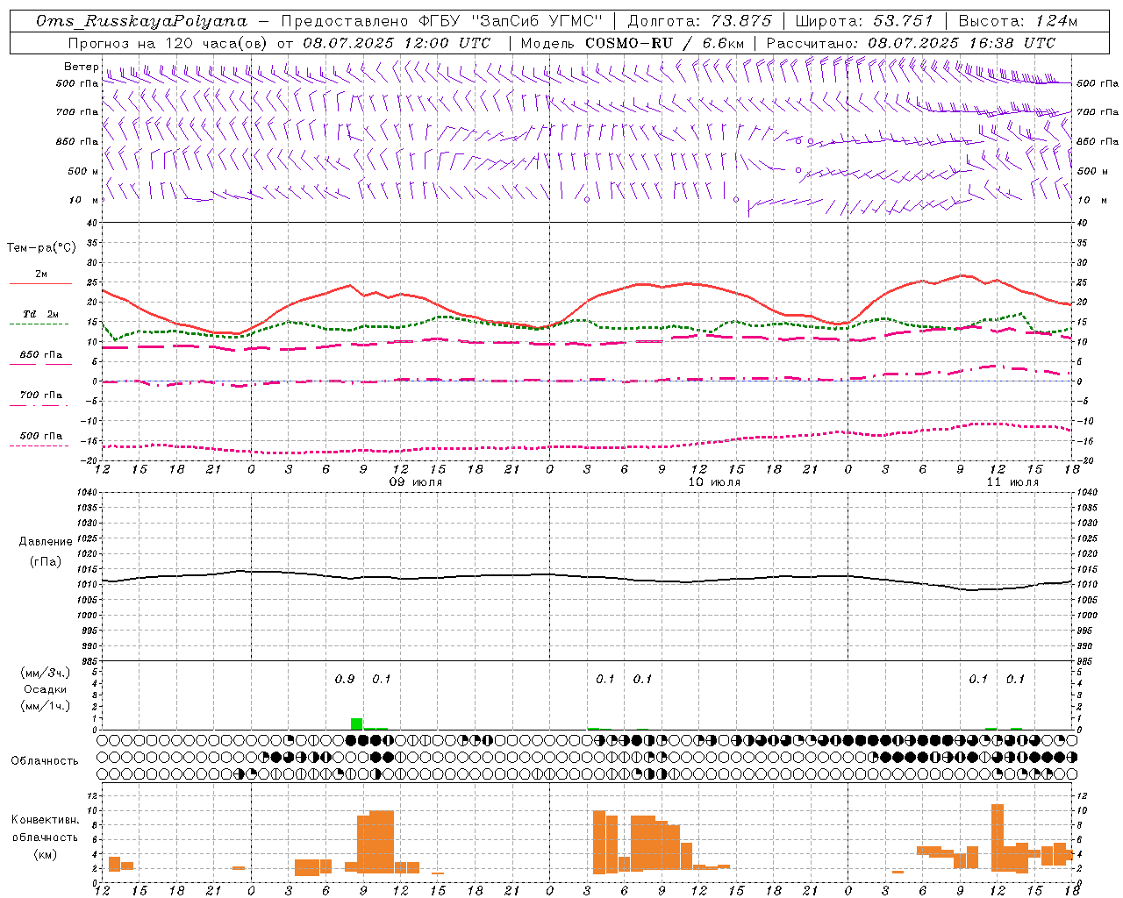Screen dimensions: 1123x898
Task: Click the tallest orange convective bar on 11 июля
Action: point(997,838)
